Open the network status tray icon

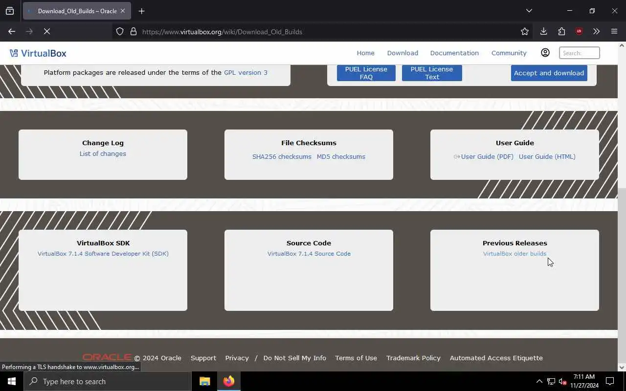(551, 381)
